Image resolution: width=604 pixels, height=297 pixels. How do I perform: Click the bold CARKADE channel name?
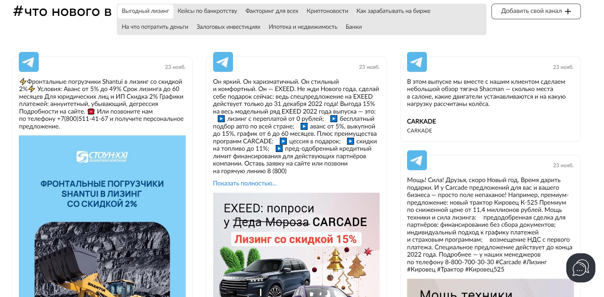click(x=421, y=122)
